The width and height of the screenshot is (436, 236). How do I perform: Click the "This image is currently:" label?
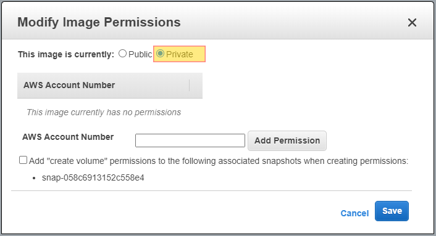[66, 54]
